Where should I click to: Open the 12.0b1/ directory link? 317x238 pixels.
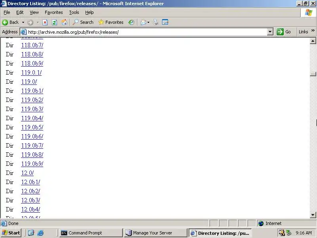(x=31, y=182)
